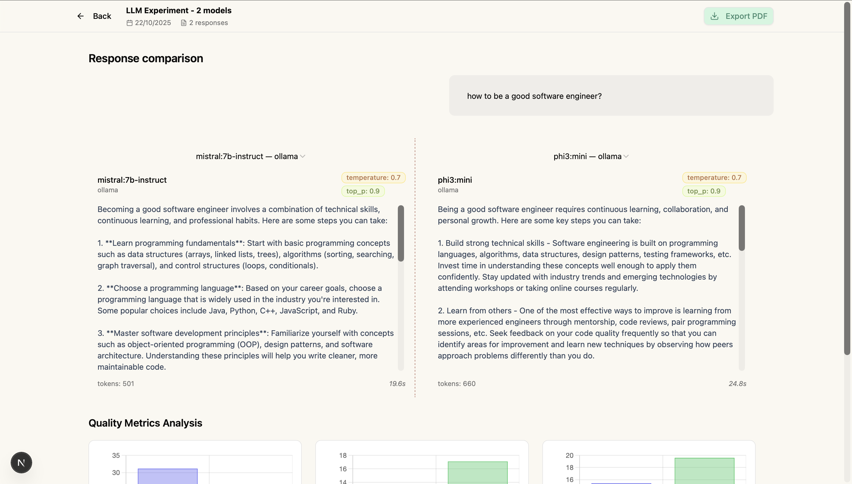Click the 'Quality Metrics Analysis' heading

click(x=145, y=423)
